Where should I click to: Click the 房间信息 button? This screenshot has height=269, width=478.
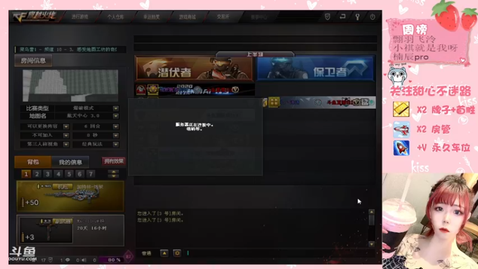click(x=33, y=61)
